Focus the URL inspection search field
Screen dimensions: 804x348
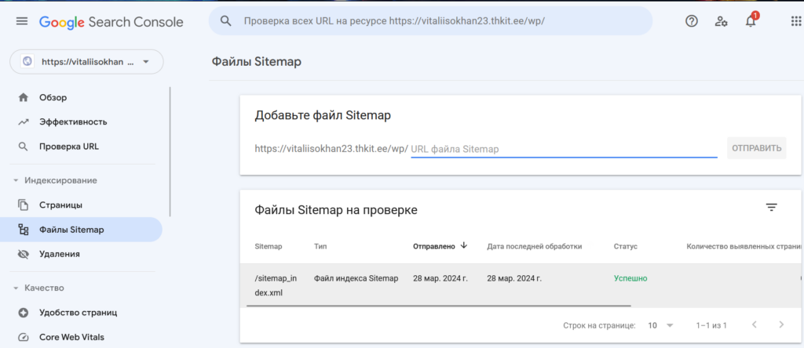coord(431,21)
